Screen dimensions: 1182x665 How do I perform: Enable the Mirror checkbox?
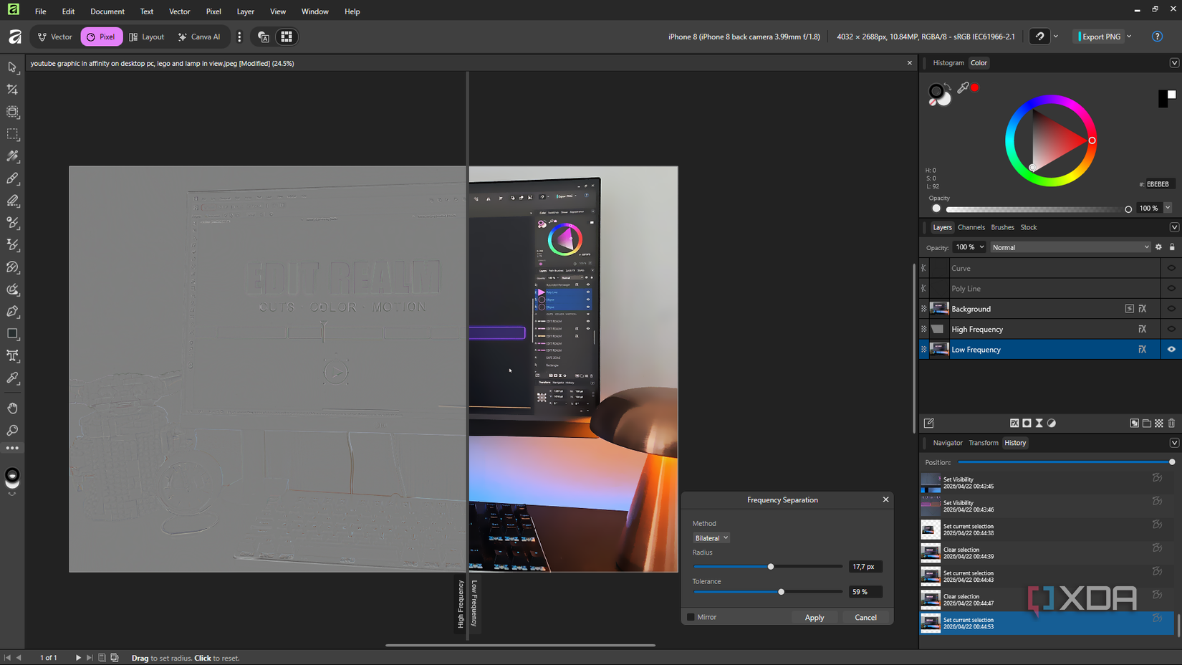pyautogui.click(x=691, y=617)
